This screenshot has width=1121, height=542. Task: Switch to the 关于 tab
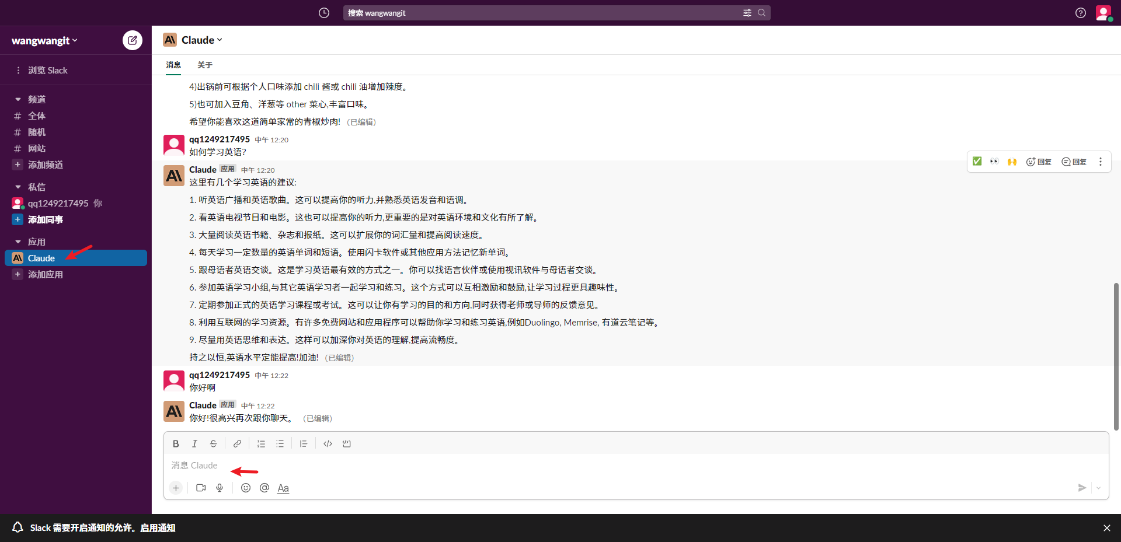pyautogui.click(x=205, y=65)
